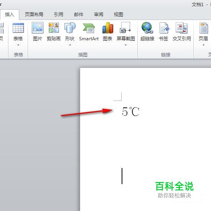Switch to the 插入 tab
Image resolution: width=211 pixels, height=211 pixels.
point(10,15)
